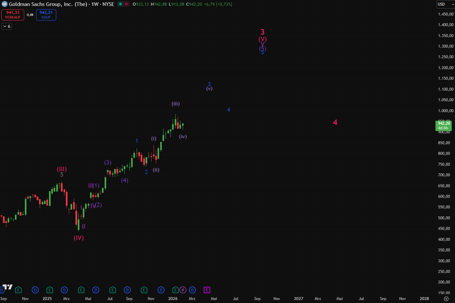Click the TradingView logo in bottom left
Screen dimensions: 455x303
[7, 287]
